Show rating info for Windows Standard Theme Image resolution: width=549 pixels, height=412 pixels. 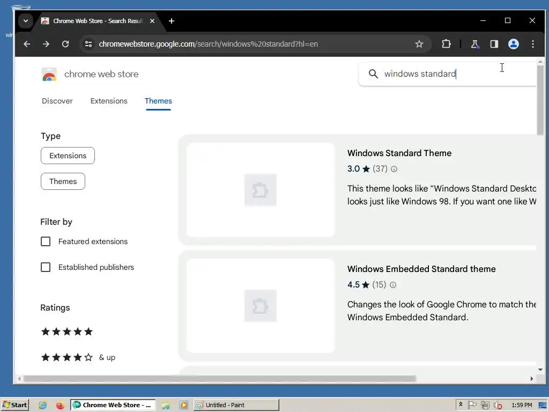point(394,169)
